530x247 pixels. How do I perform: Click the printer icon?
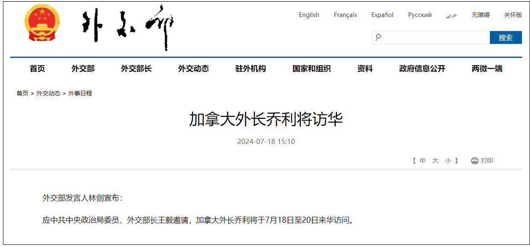tap(475, 161)
